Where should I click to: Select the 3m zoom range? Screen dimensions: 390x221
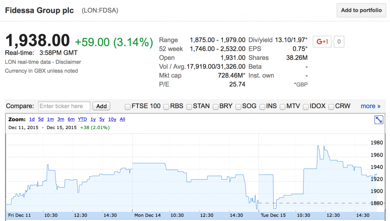61,119
